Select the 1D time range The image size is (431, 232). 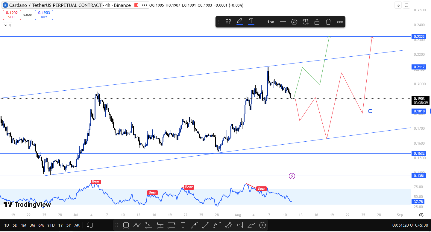pos(7,225)
